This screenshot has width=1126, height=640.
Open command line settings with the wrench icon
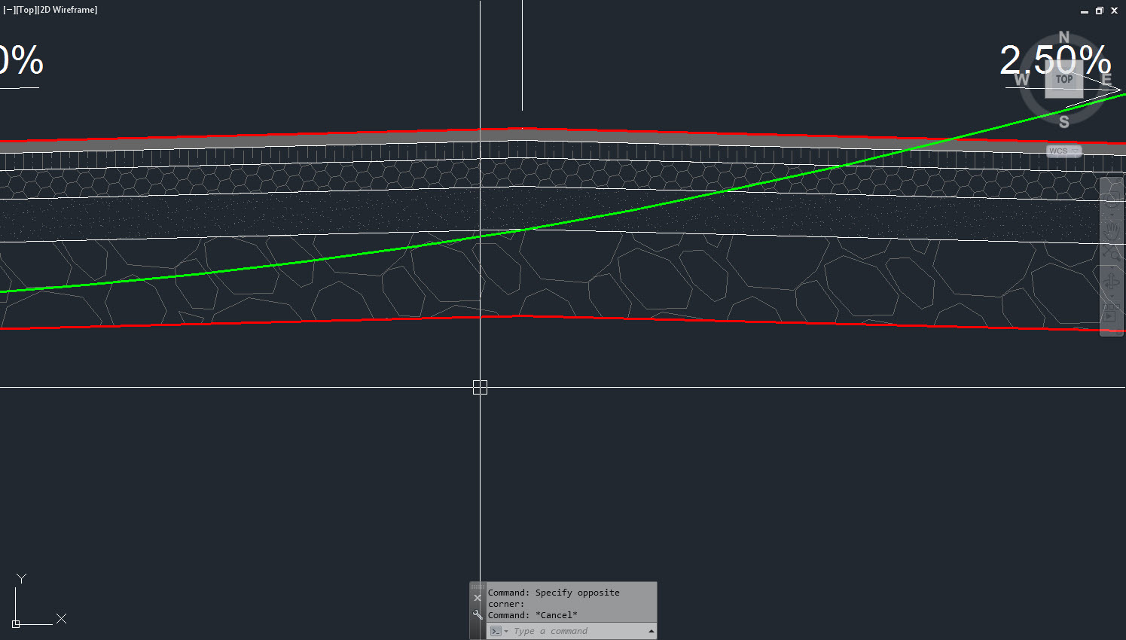[478, 614]
